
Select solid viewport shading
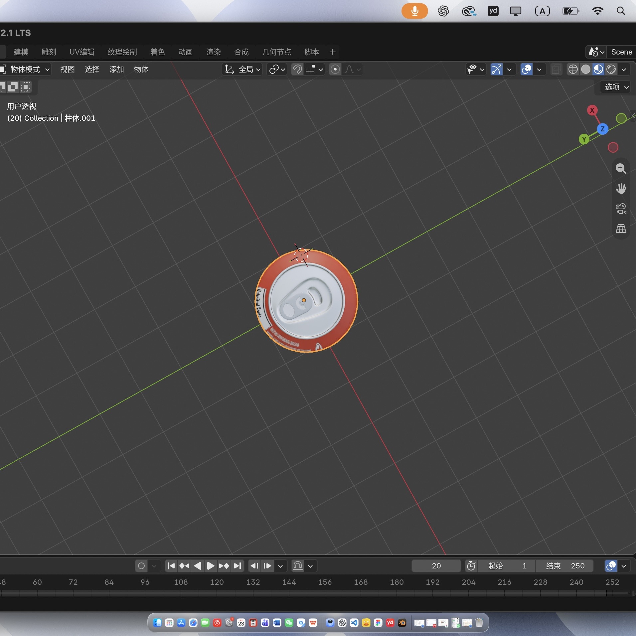[585, 70]
